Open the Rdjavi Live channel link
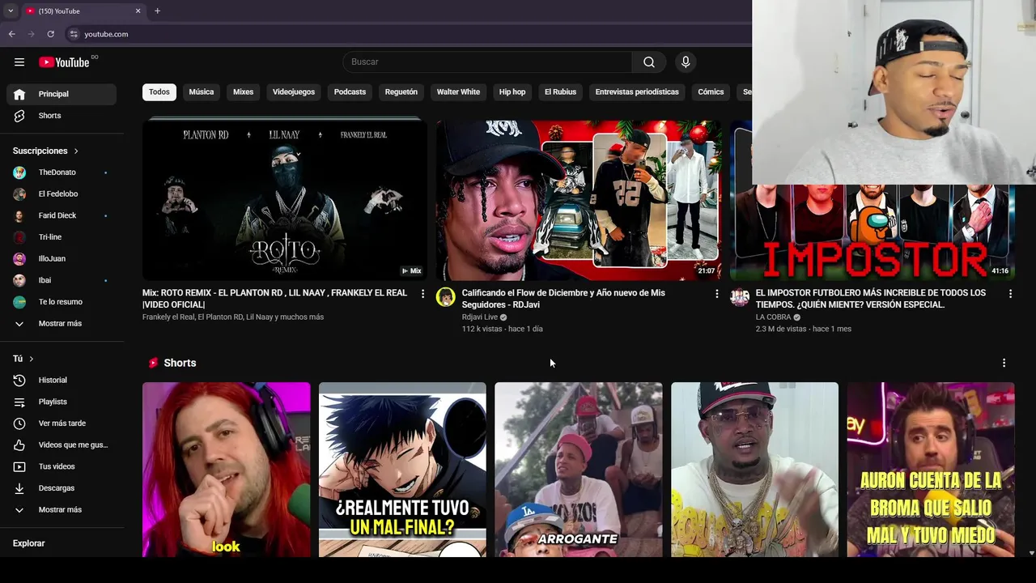This screenshot has width=1036, height=583. point(480,317)
